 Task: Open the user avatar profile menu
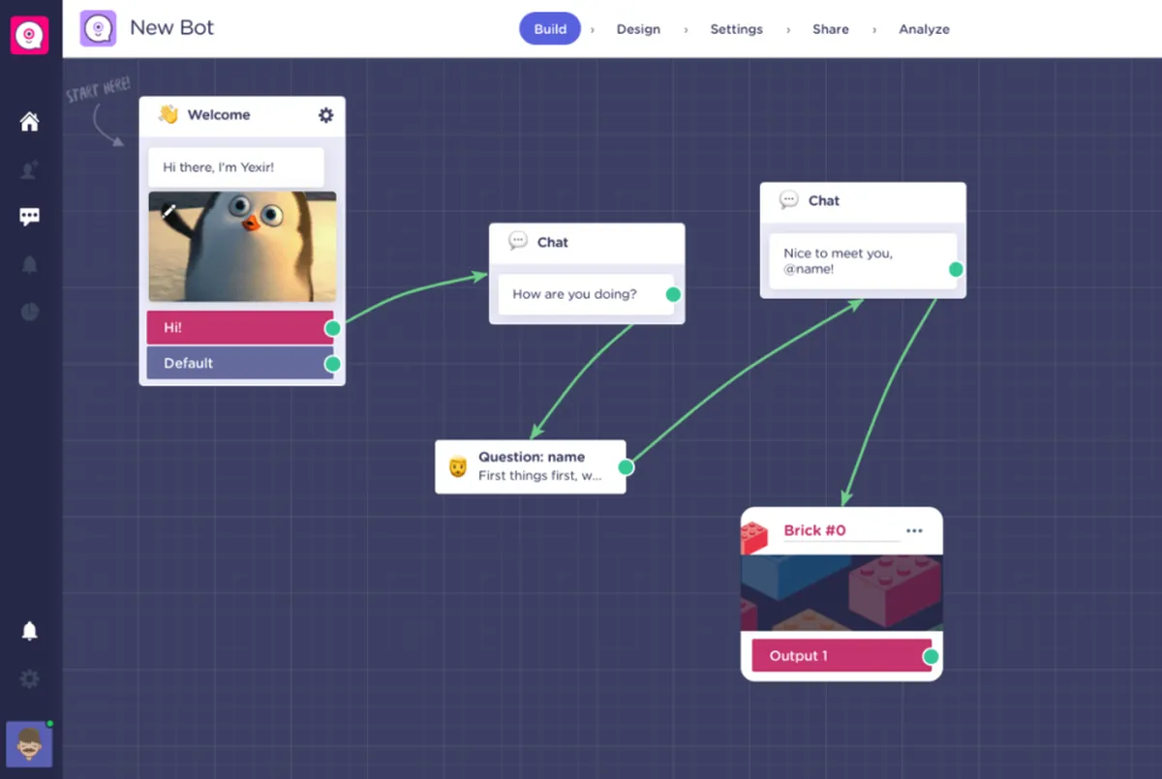29,744
